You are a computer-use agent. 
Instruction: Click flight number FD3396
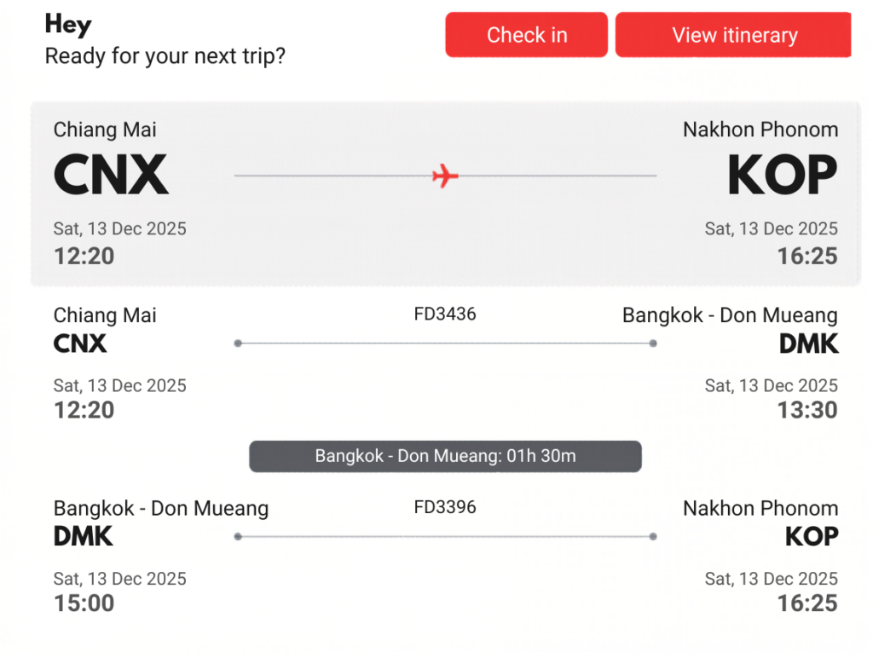click(x=445, y=508)
